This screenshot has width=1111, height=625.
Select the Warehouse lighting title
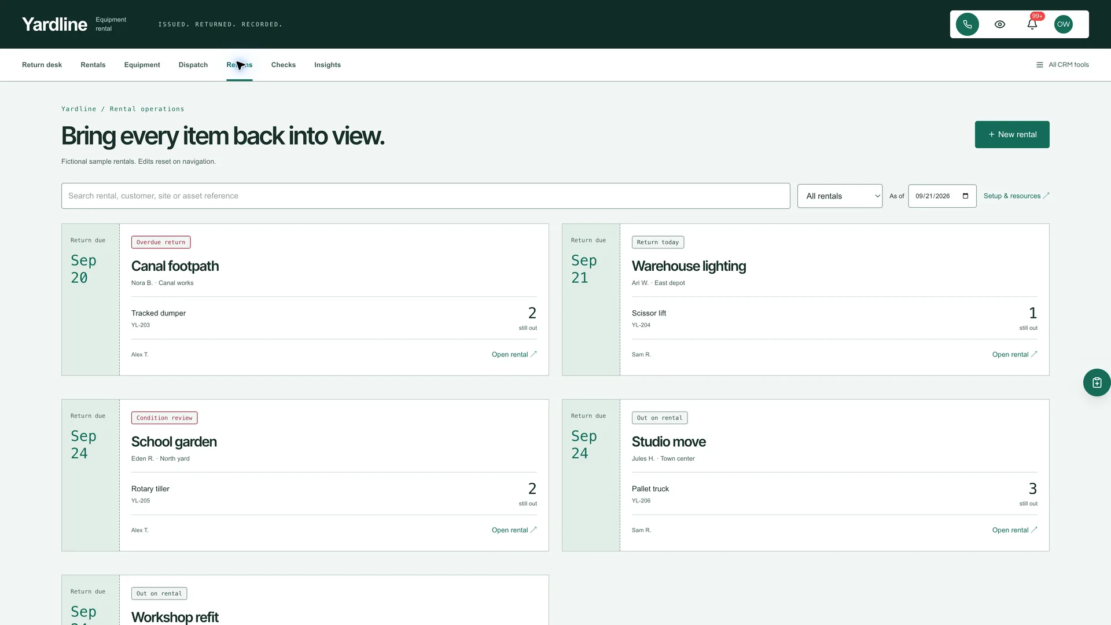click(x=689, y=266)
